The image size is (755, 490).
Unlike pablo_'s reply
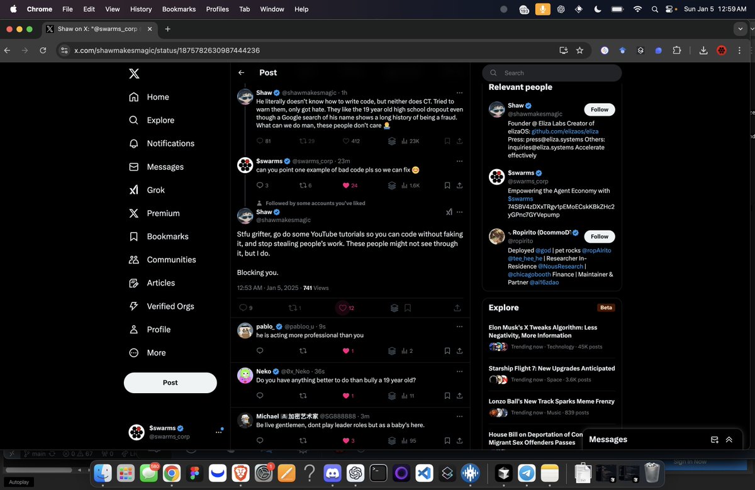pyautogui.click(x=345, y=351)
